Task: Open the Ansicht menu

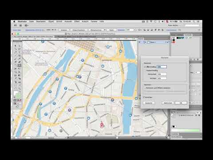Action: [x=85, y=21]
